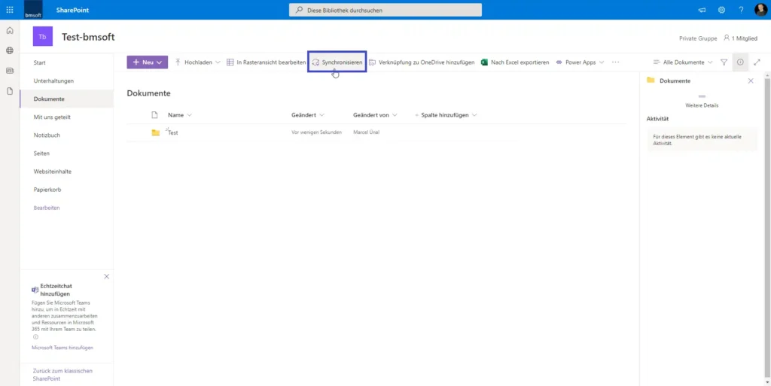
Task: Expand the Hochladen dropdown arrow
Action: click(218, 62)
